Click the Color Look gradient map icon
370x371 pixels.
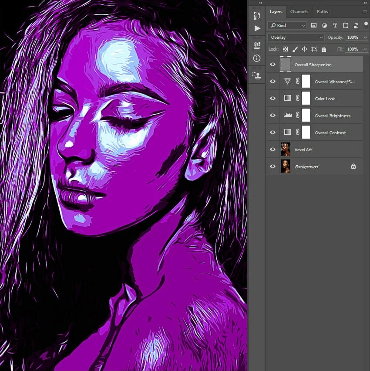pyautogui.click(x=287, y=98)
